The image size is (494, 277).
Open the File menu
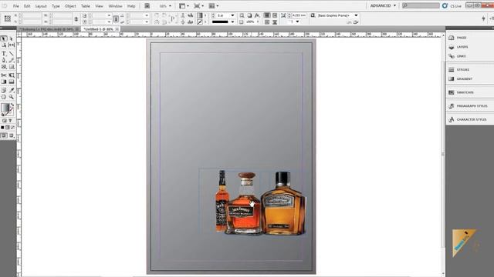[x=15, y=6]
